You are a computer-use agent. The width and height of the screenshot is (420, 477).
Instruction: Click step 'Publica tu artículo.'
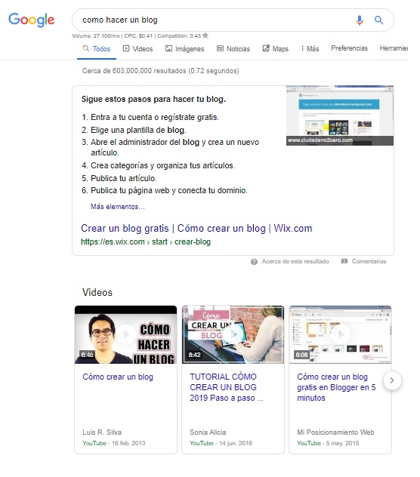pos(124,178)
